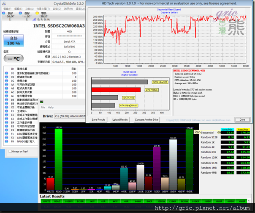Image resolution: width=255 pixels, height=213 pixels.
Task: Click Compare Another Drive button
Action: [x=146, y=119]
